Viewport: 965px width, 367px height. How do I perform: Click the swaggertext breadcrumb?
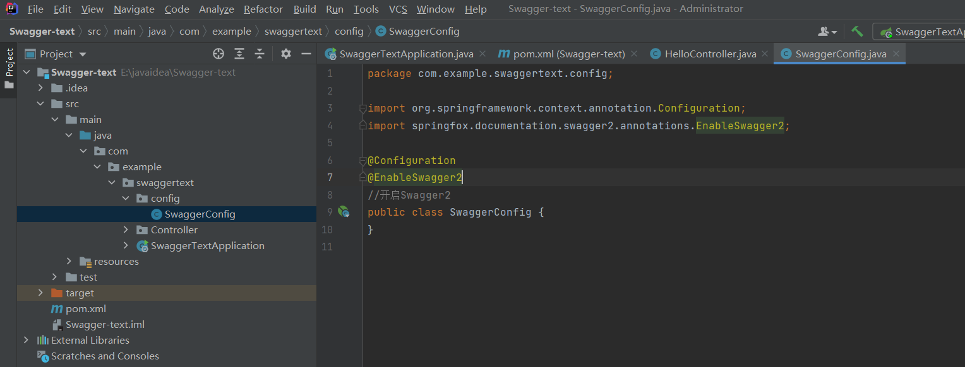pos(293,31)
